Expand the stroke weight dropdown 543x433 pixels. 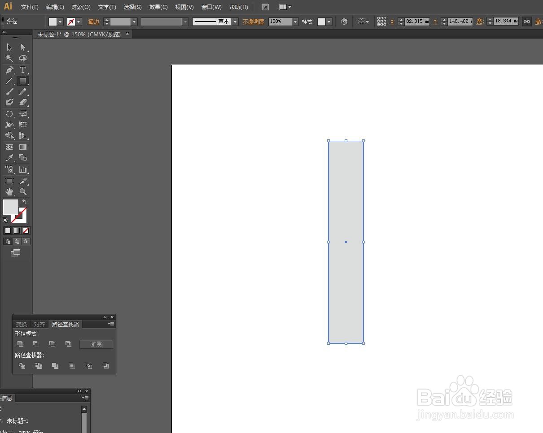tap(134, 22)
